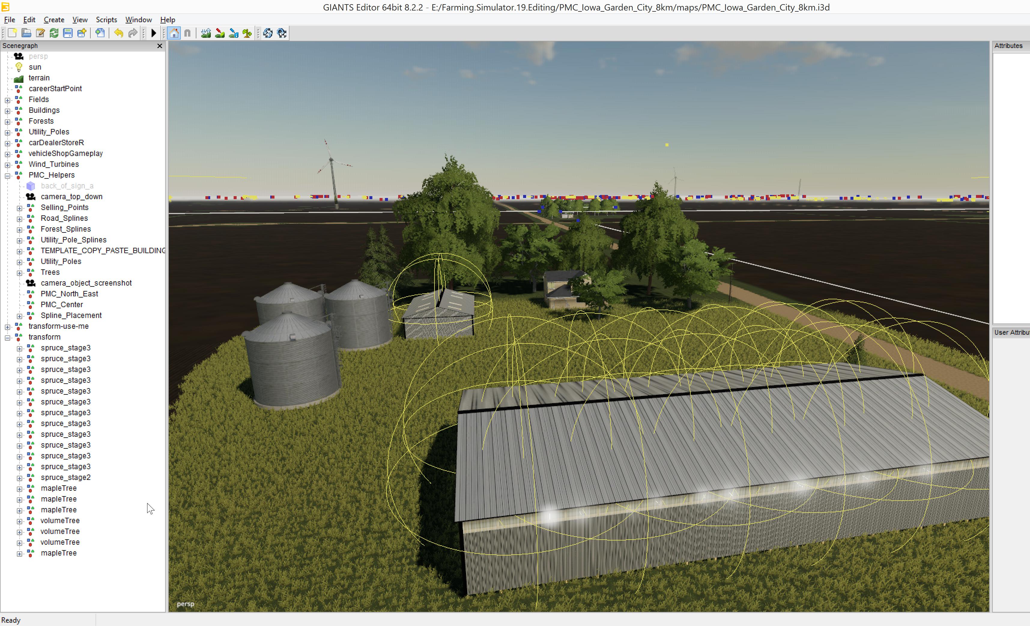This screenshot has width=1030, height=626.
Task: Click the Ready status bar text
Action: point(11,620)
